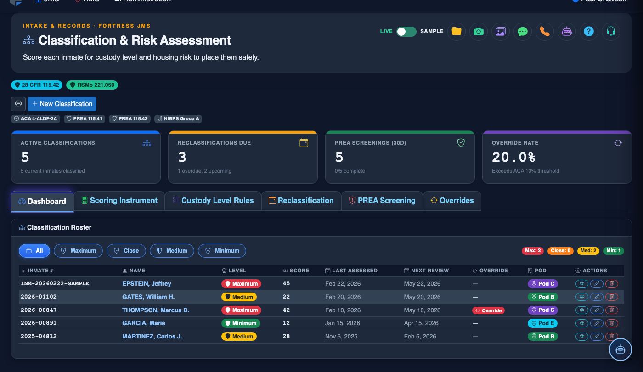Filter roster by Maximum level
Image resolution: width=643 pixels, height=372 pixels.
click(79, 251)
